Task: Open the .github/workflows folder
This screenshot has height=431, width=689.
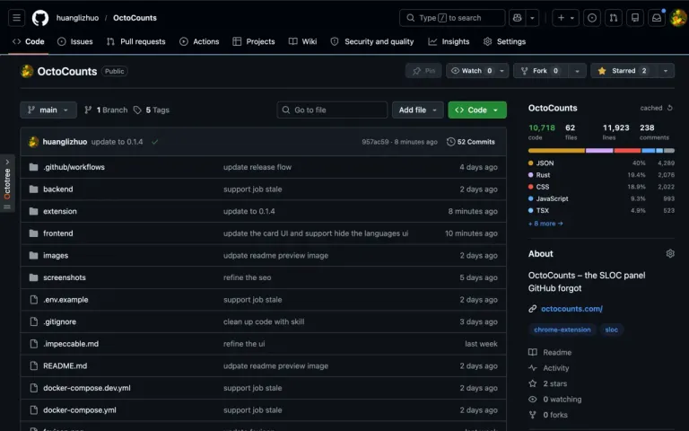Action: click(74, 167)
